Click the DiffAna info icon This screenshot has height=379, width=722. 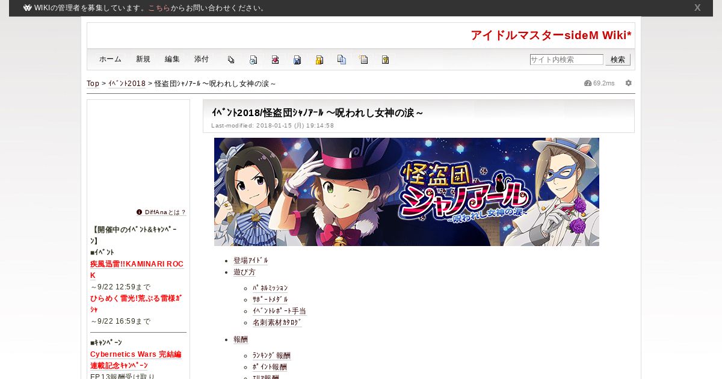pyautogui.click(x=140, y=212)
